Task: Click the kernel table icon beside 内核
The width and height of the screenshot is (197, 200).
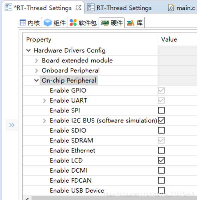Action: (x=23, y=23)
